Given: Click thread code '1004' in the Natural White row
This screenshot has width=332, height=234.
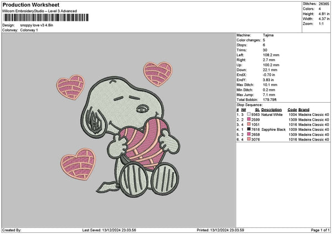Looking at the screenshot, I should [x=293, y=115].
